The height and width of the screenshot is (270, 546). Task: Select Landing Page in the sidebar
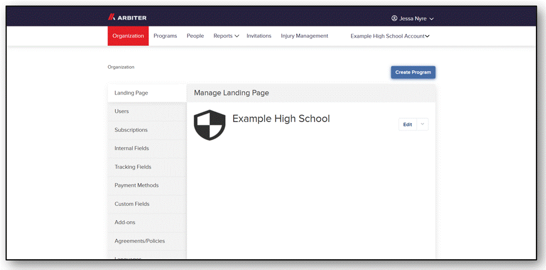[x=147, y=93]
